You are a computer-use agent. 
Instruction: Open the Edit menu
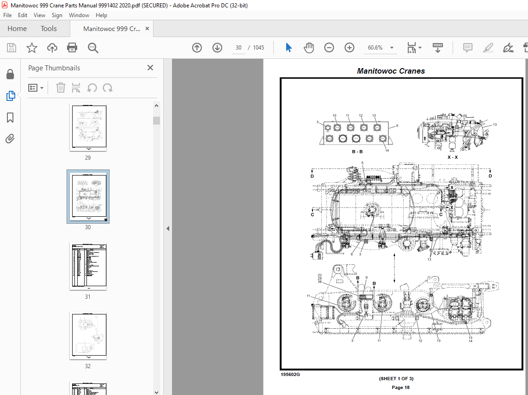coord(23,15)
